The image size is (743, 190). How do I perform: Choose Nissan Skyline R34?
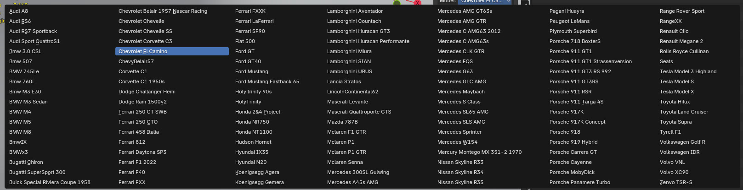click(x=460, y=172)
